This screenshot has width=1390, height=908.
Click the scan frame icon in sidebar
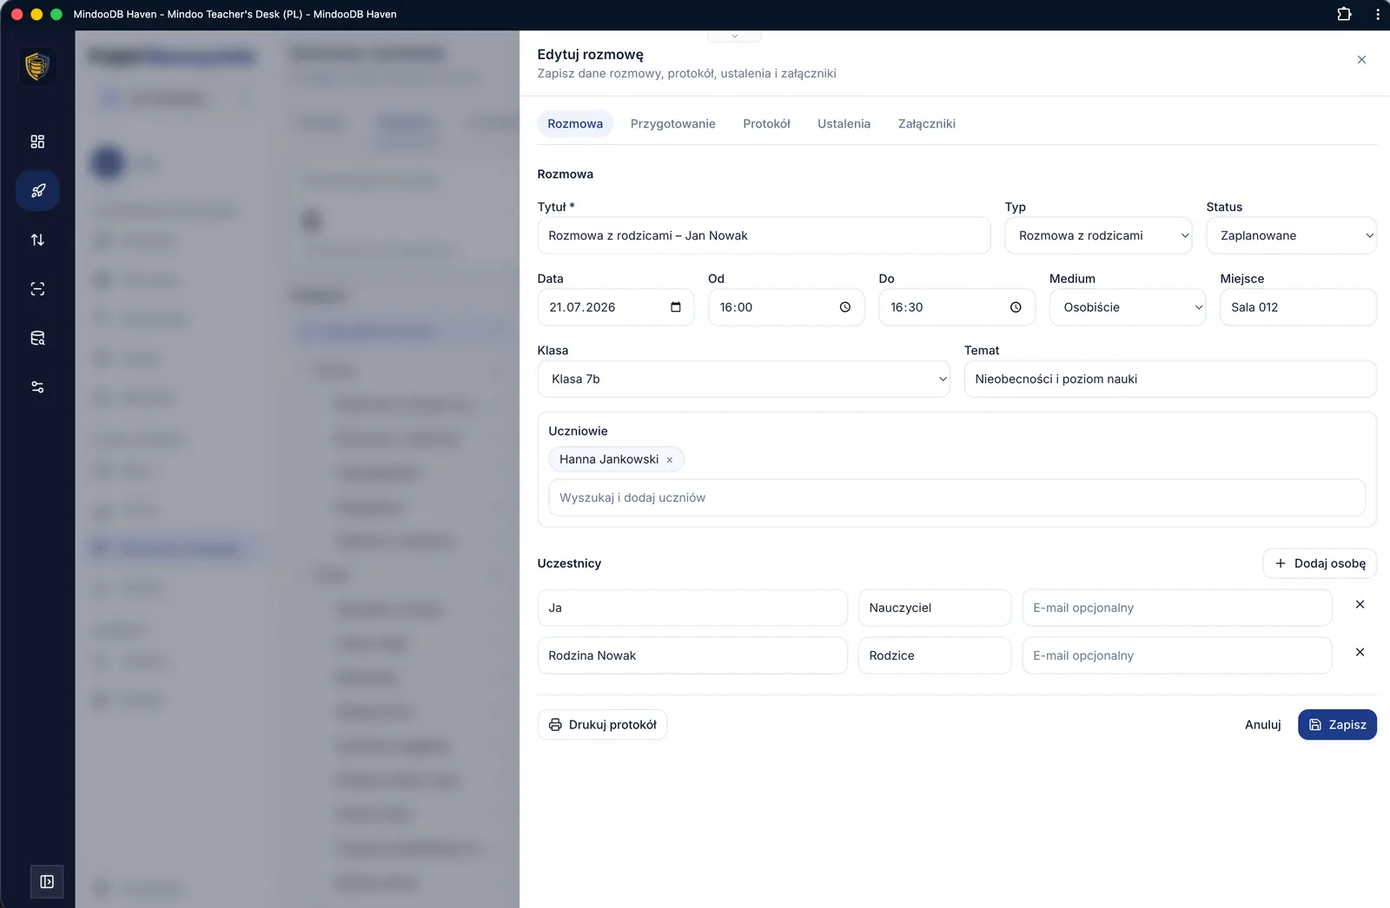pos(37,289)
